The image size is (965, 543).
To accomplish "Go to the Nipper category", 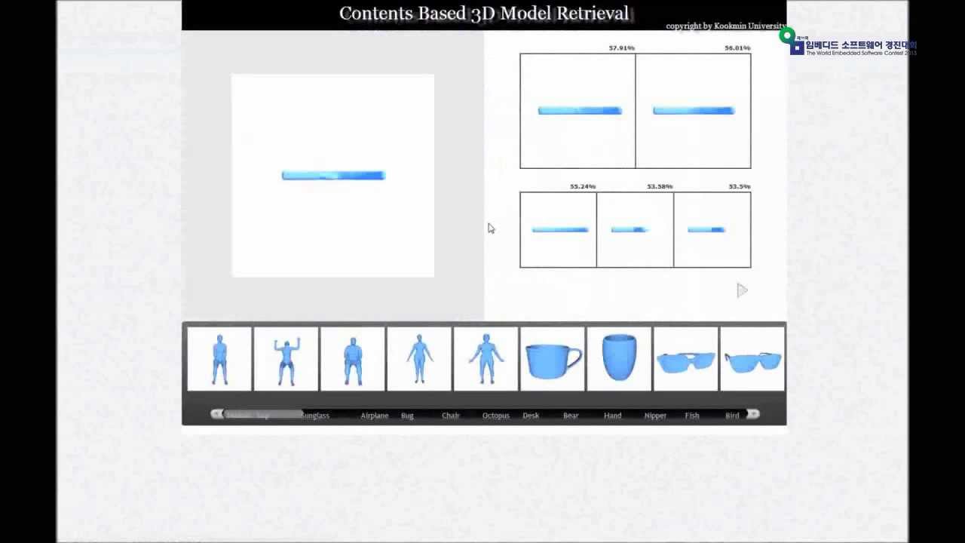I will pyautogui.click(x=655, y=416).
